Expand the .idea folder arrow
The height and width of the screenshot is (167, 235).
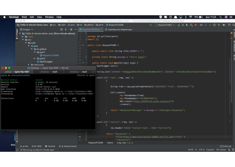[x=23, y=37]
